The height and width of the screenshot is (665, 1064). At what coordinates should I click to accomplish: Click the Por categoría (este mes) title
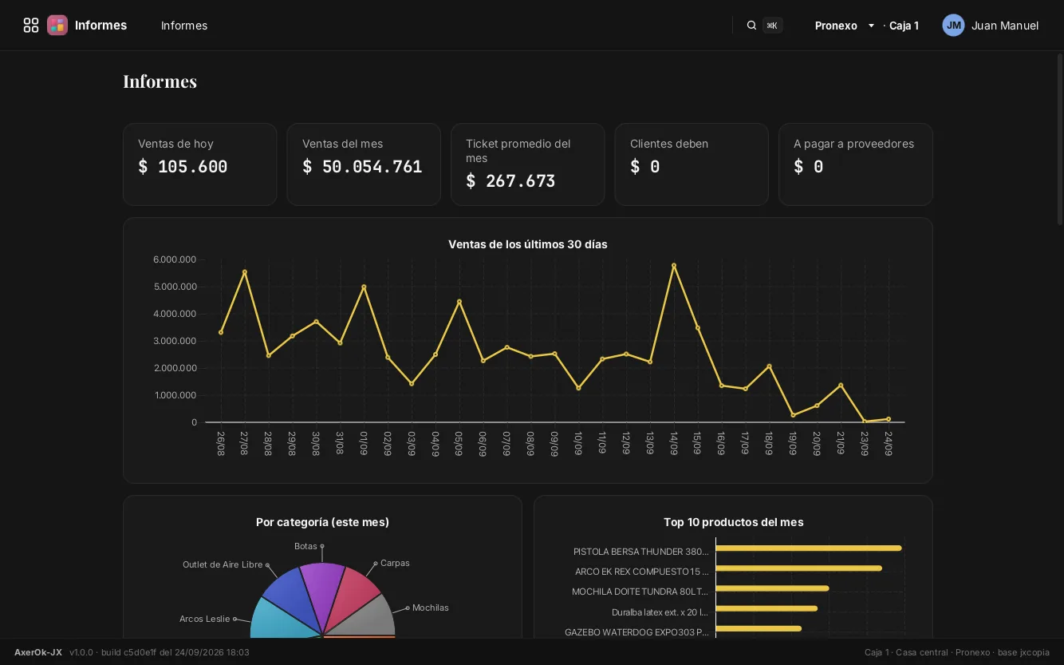point(322,522)
